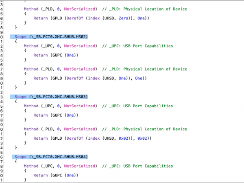Click the topmost _PLD Method line
This screenshot has width=244, height=183.
[105, 9]
